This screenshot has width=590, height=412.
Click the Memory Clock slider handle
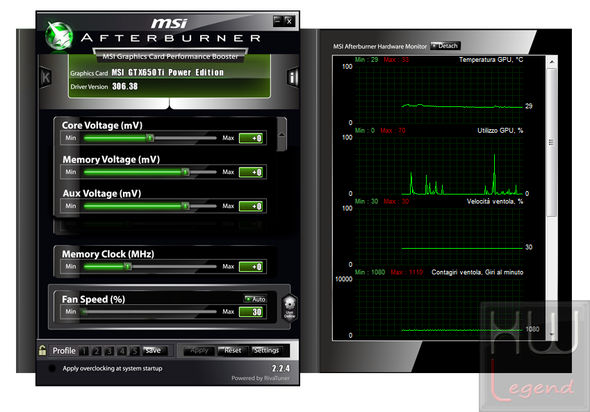click(x=128, y=266)
